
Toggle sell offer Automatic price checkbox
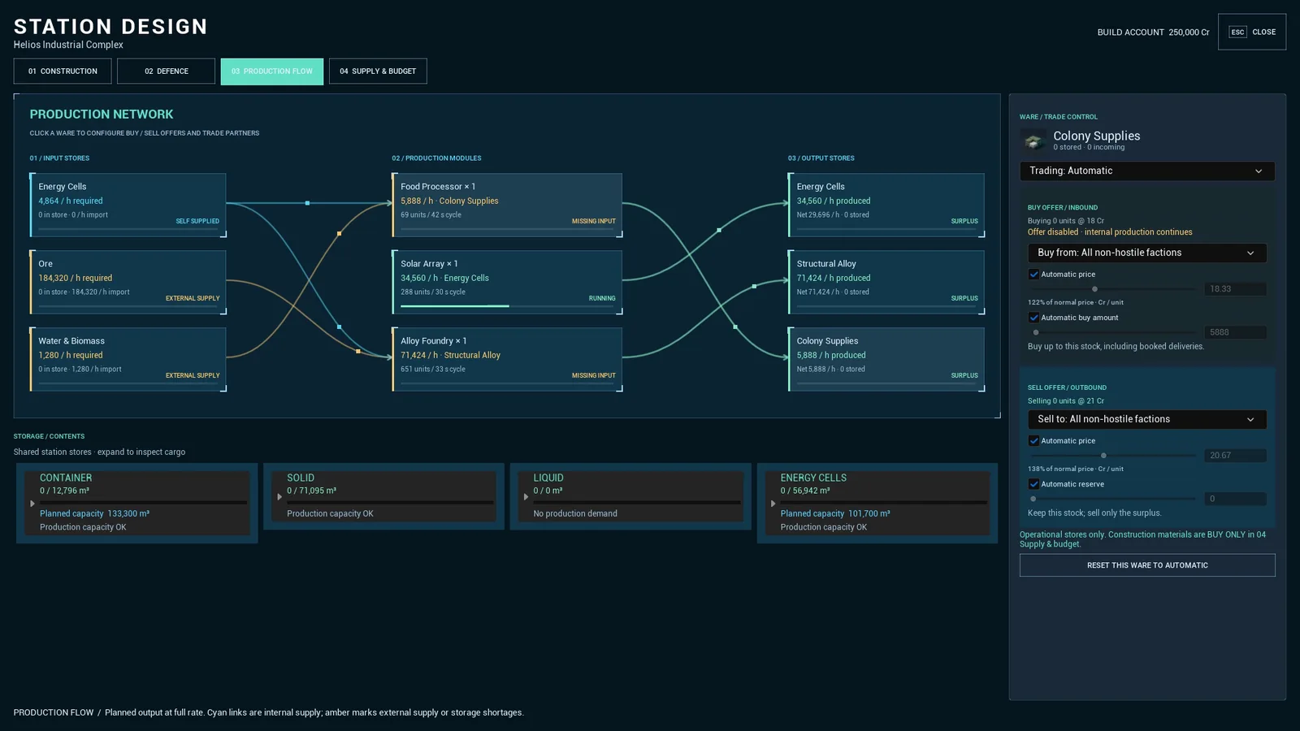tap(1033, 441)
